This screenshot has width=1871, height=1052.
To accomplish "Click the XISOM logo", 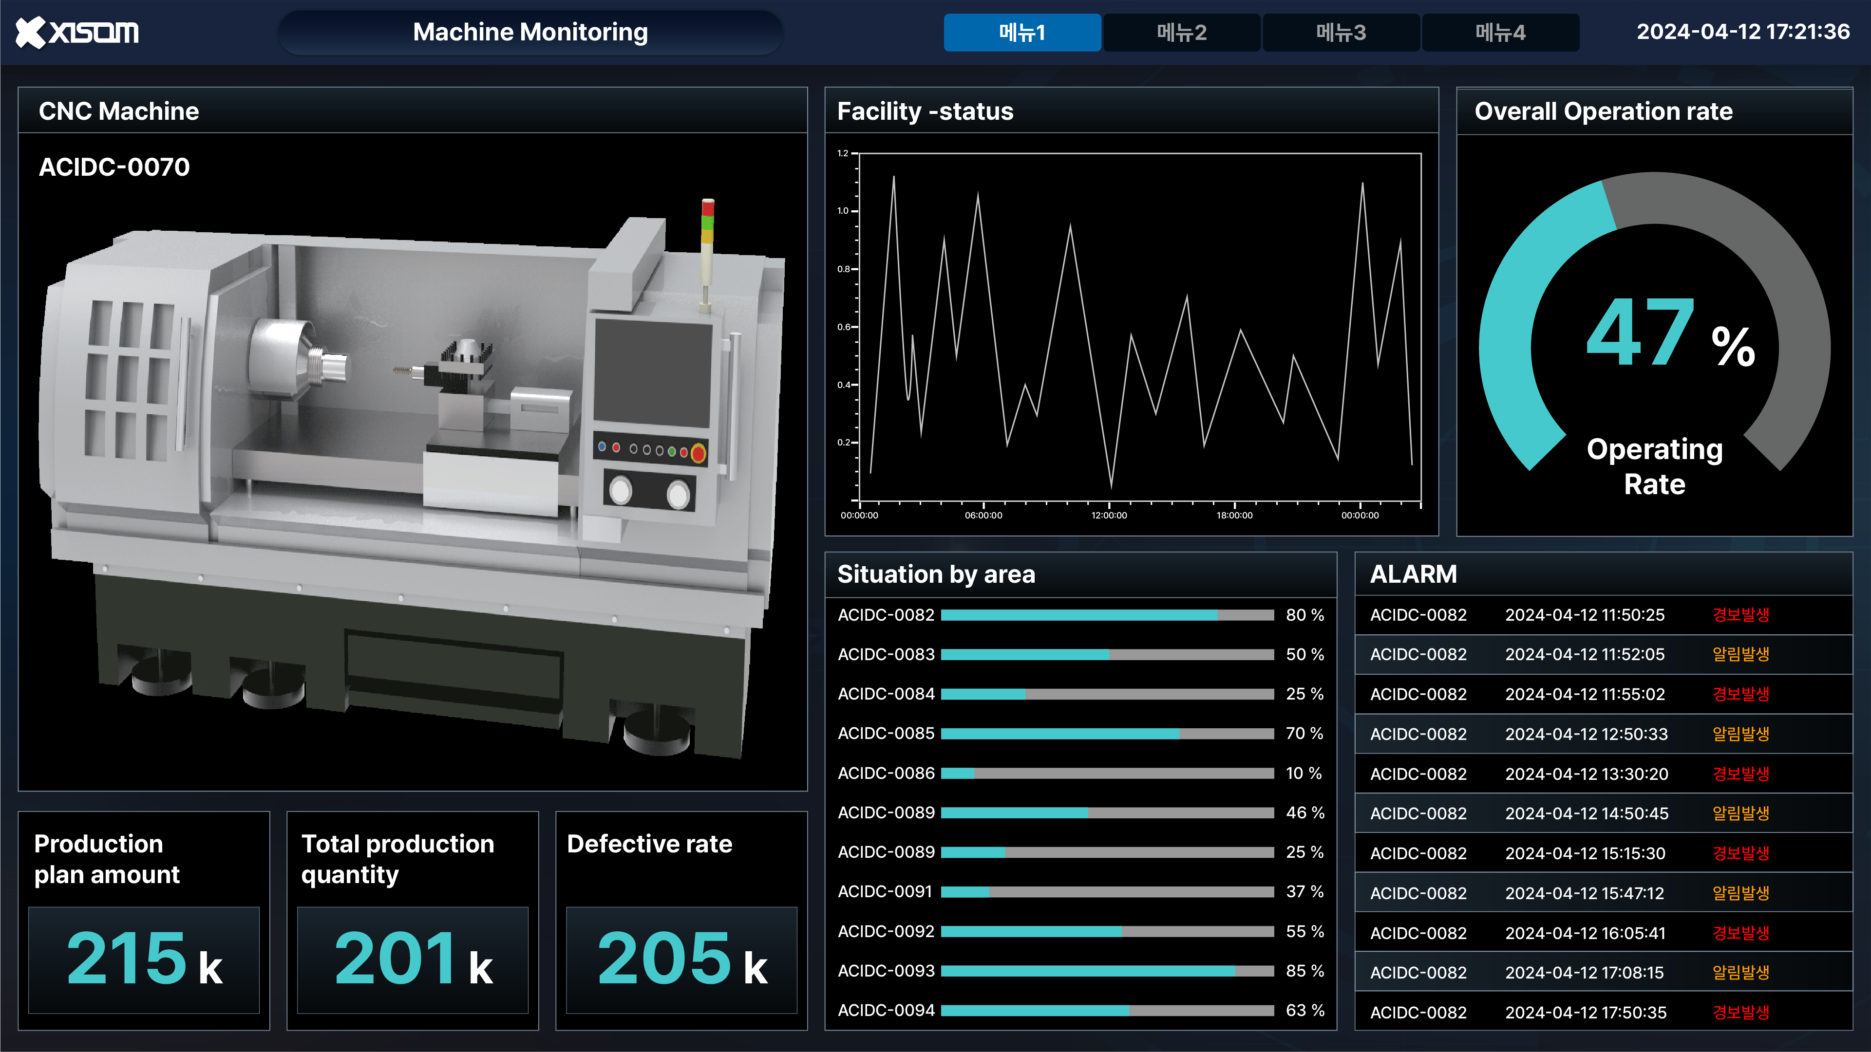I will tap(77, 31).
